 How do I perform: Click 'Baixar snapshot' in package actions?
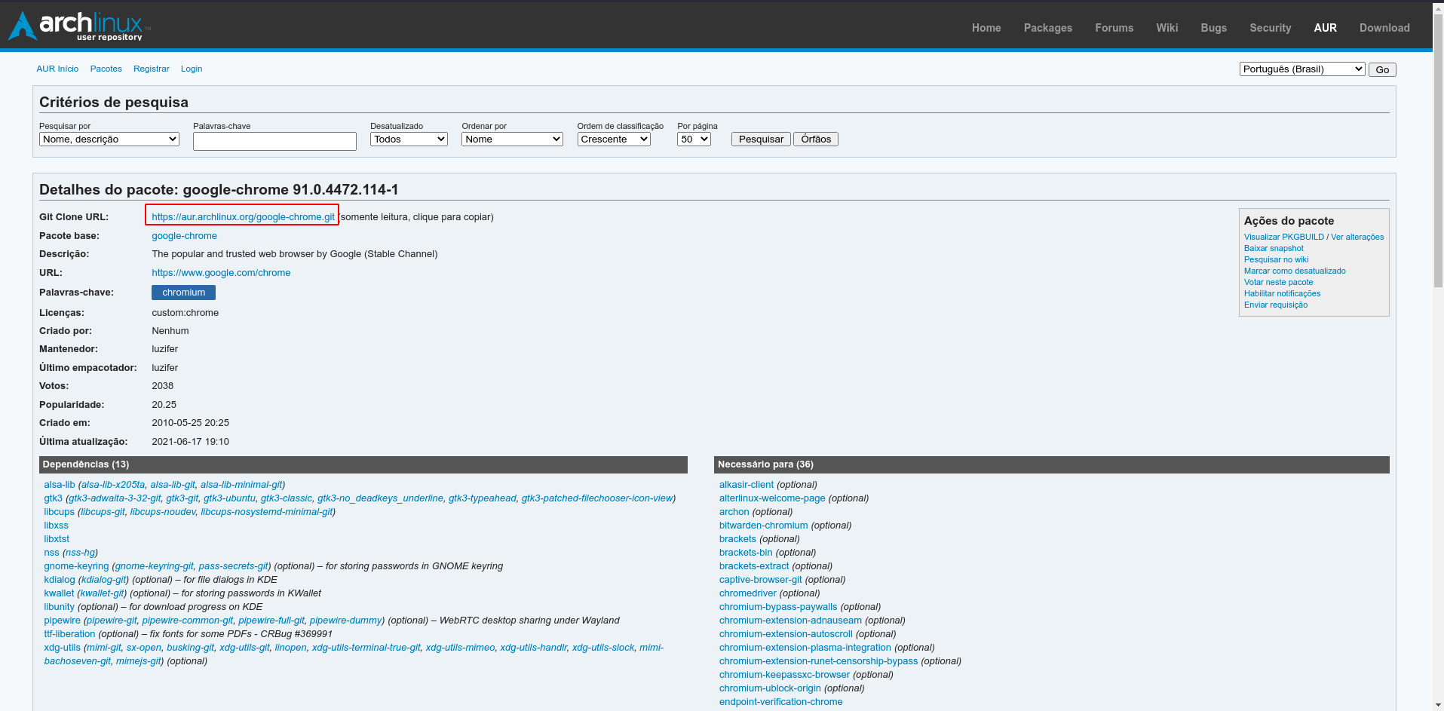pos(1274,248)
